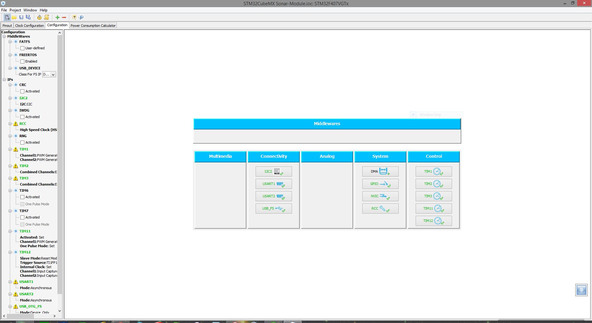Save the project using the floppy icon

[x=21, y=17]
